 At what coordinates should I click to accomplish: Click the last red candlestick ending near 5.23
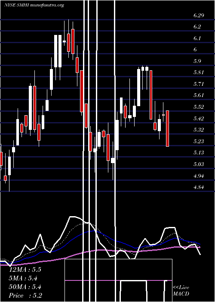point(167,129)
